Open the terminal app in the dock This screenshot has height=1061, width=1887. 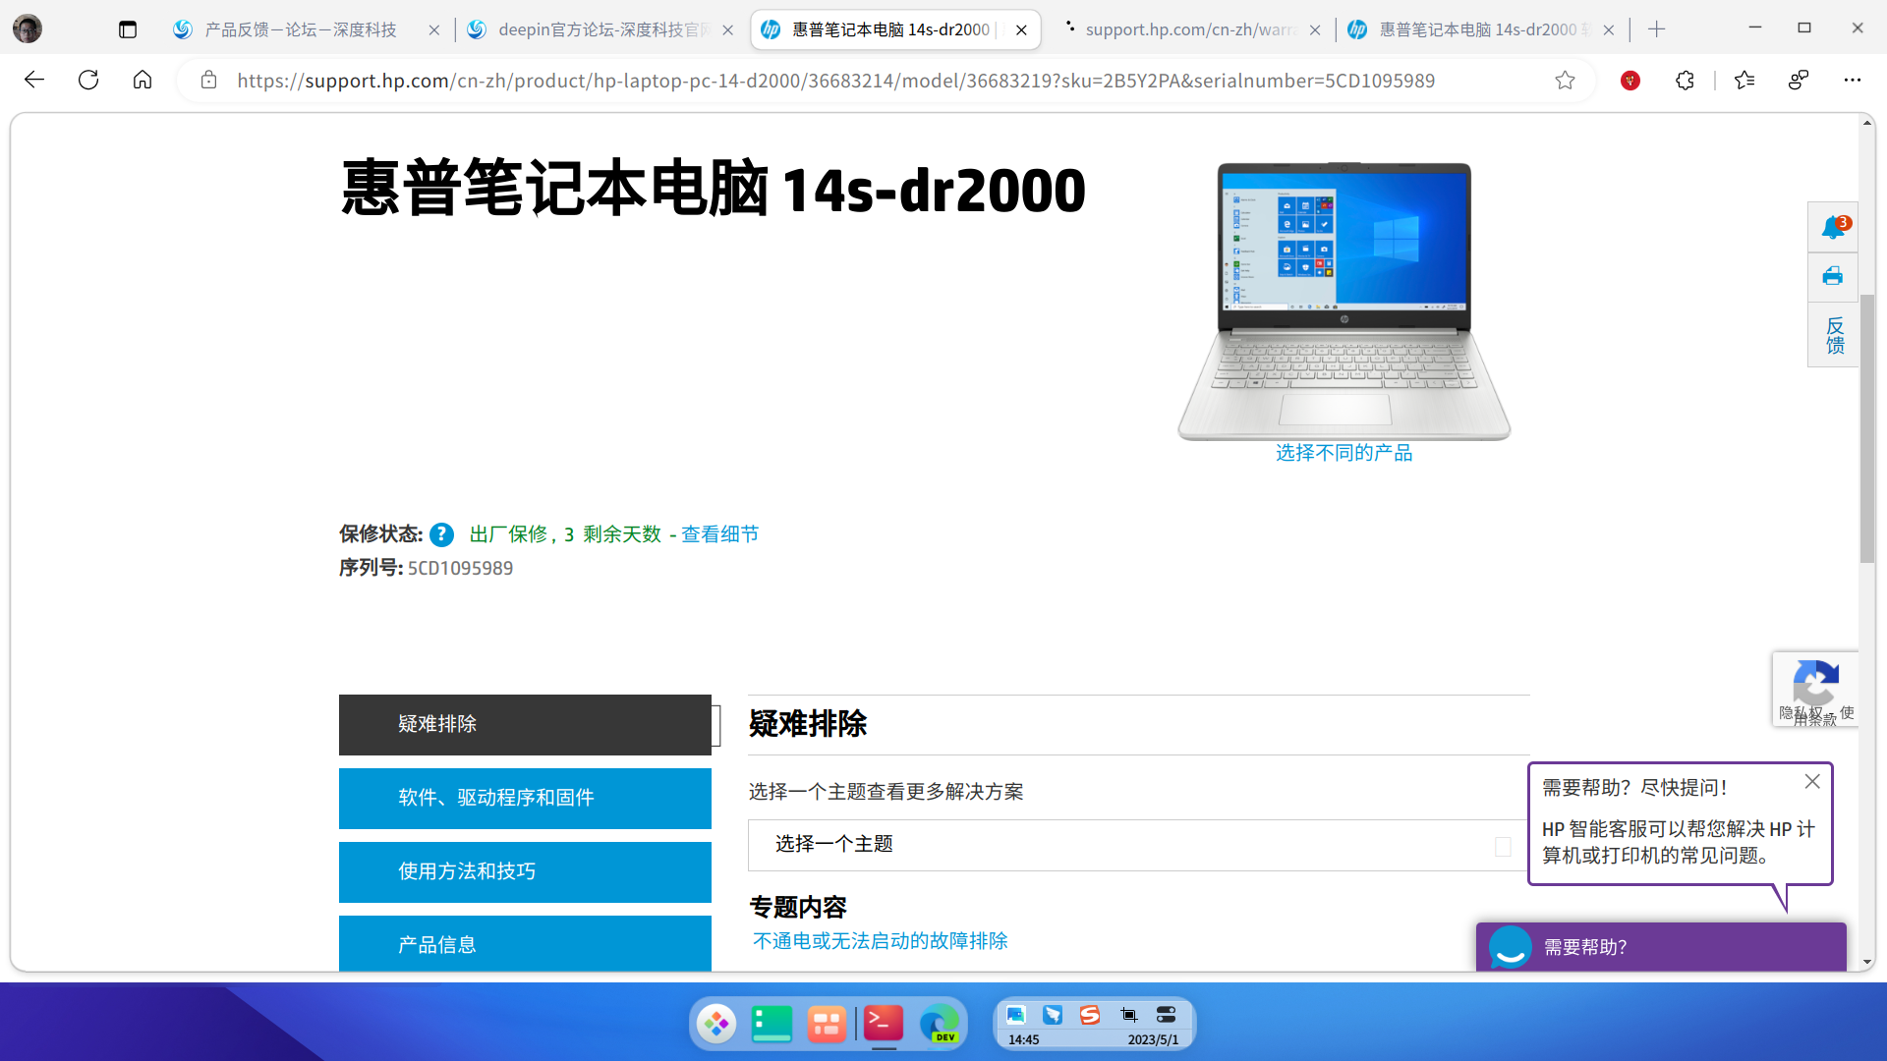click(883, 1024)
